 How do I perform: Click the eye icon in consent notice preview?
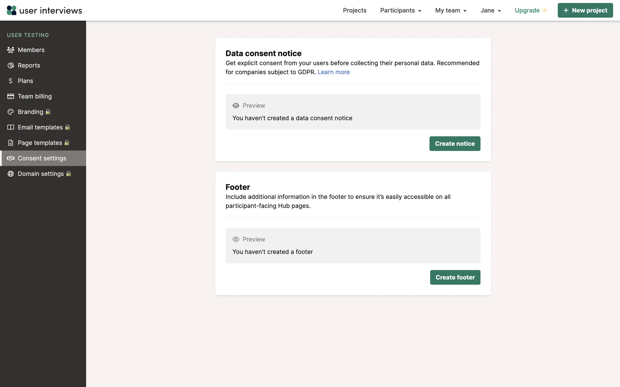click(x=236, y=106)
